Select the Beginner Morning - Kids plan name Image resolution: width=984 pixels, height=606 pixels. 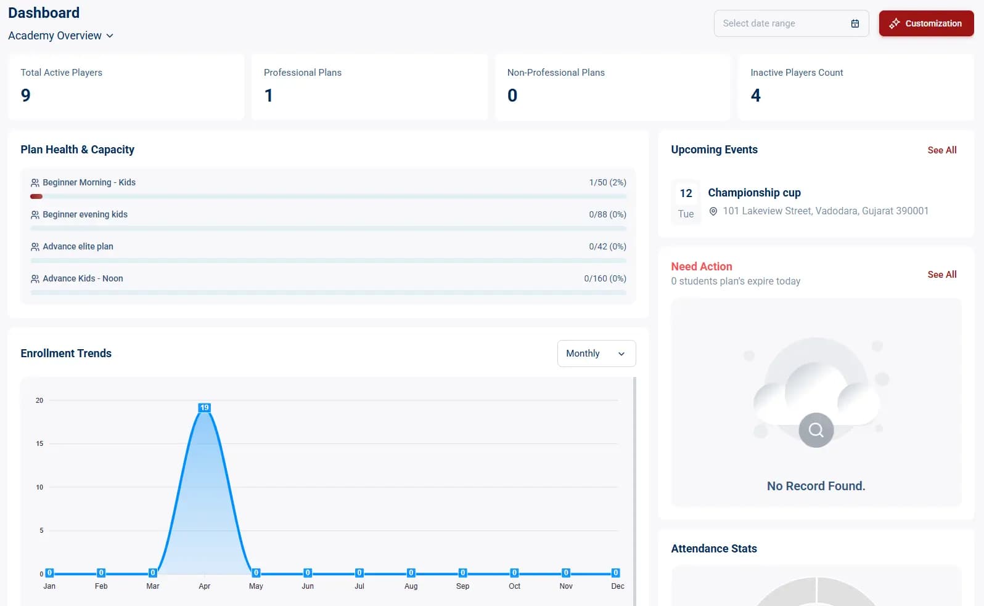tap(89, 183)
